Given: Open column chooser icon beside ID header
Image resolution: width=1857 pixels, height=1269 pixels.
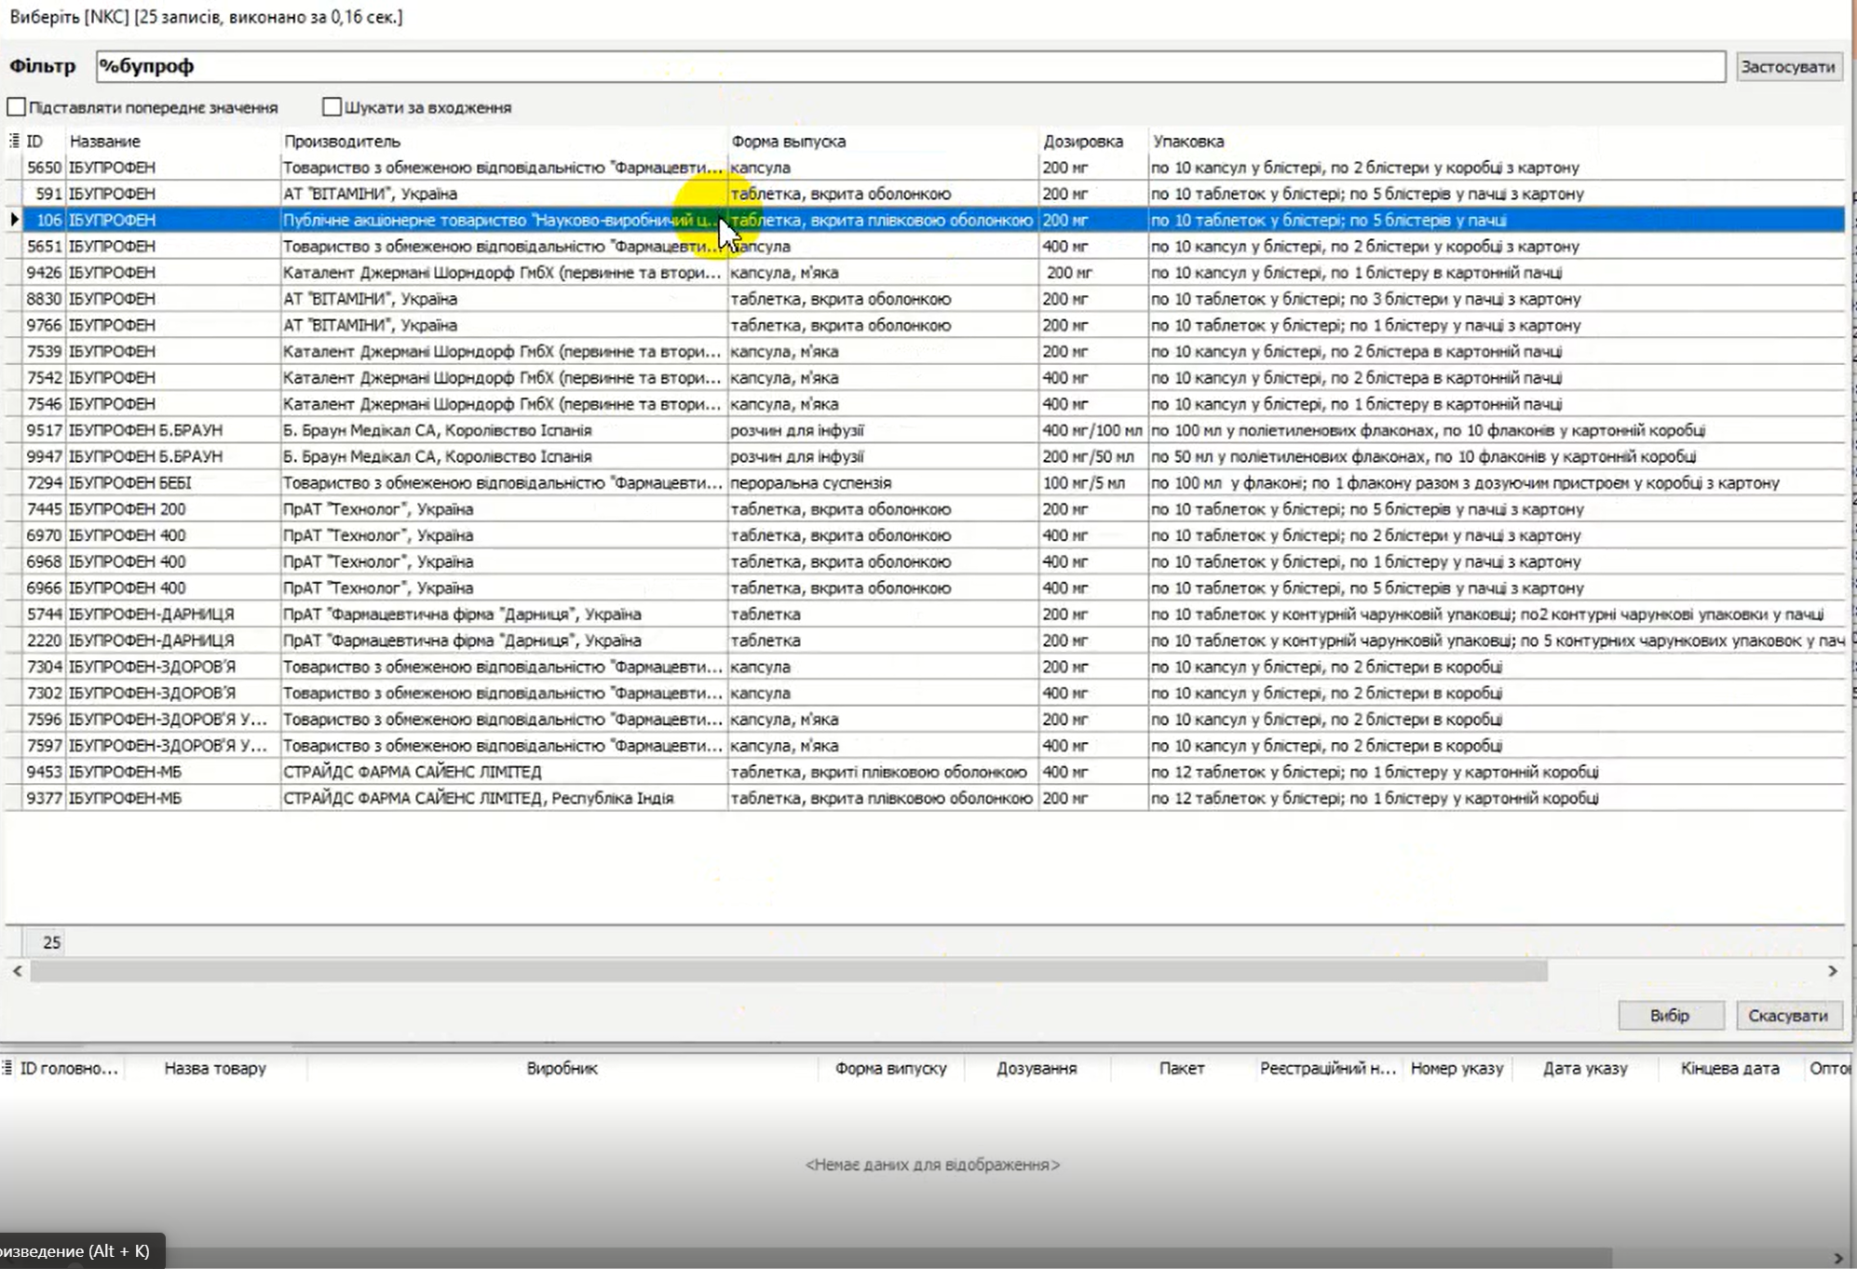Looking at the screenshot, I should click(14, 141).
